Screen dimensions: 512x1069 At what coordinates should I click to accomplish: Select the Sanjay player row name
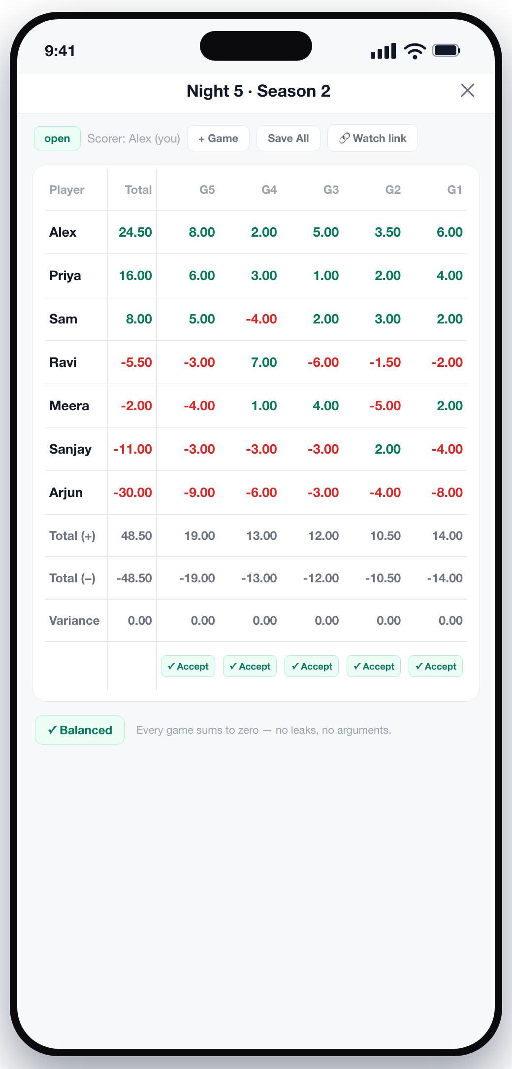pos(70,449)
